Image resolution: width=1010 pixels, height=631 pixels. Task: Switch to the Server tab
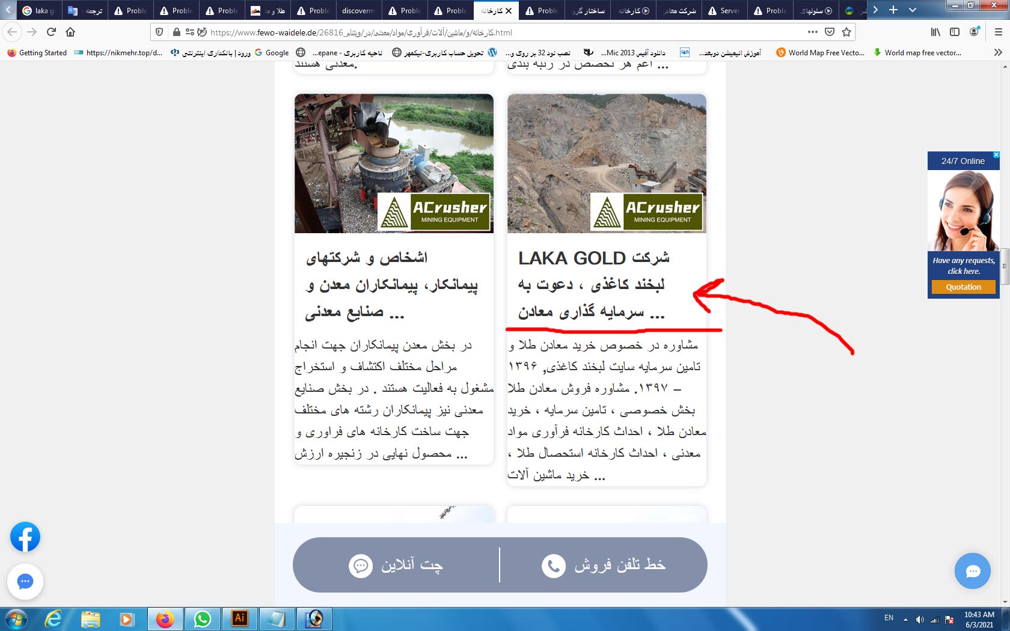coord(724,10)
